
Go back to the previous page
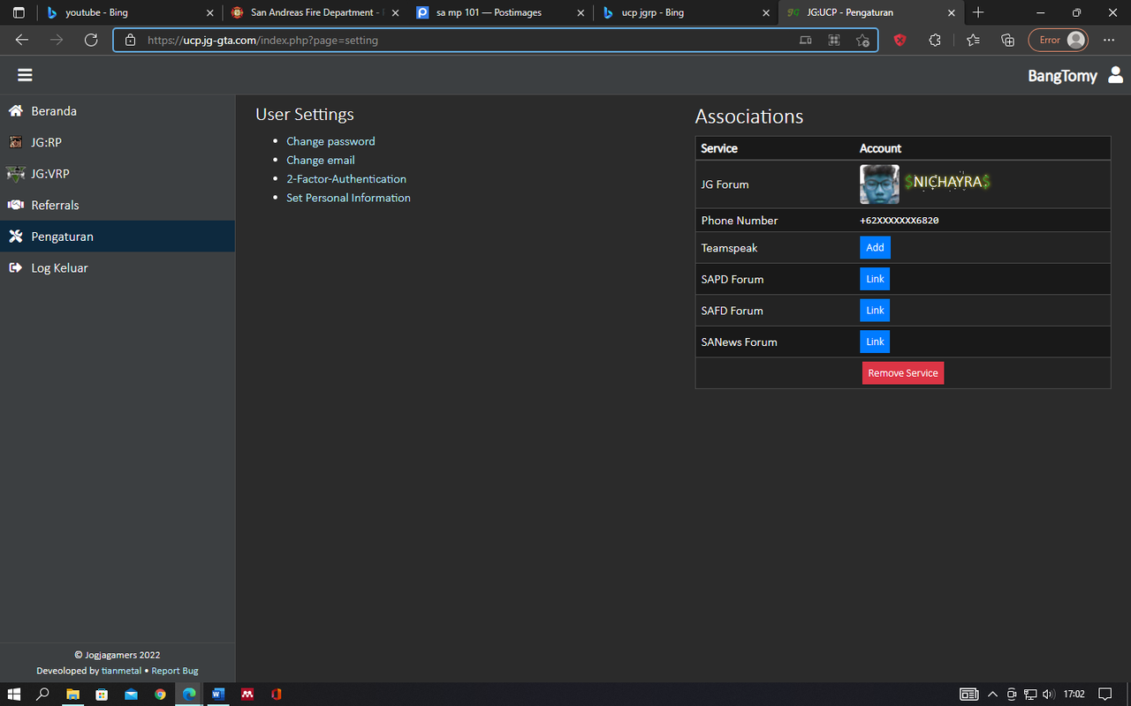pos(22,40)
